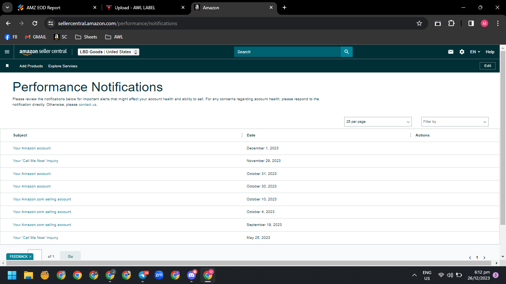Click the search magnifier button
The height and width of the screenshot is (284, 506).
click(347, 52)
